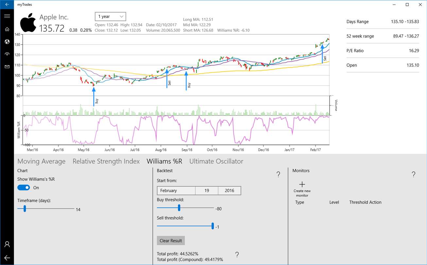
Task: Open the mail envelope icon
Action: click(x=7, y=66)
